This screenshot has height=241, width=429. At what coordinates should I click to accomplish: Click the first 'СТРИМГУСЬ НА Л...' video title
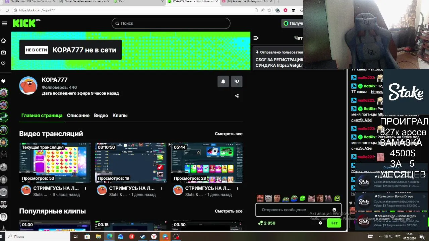(x=56, y=188)
